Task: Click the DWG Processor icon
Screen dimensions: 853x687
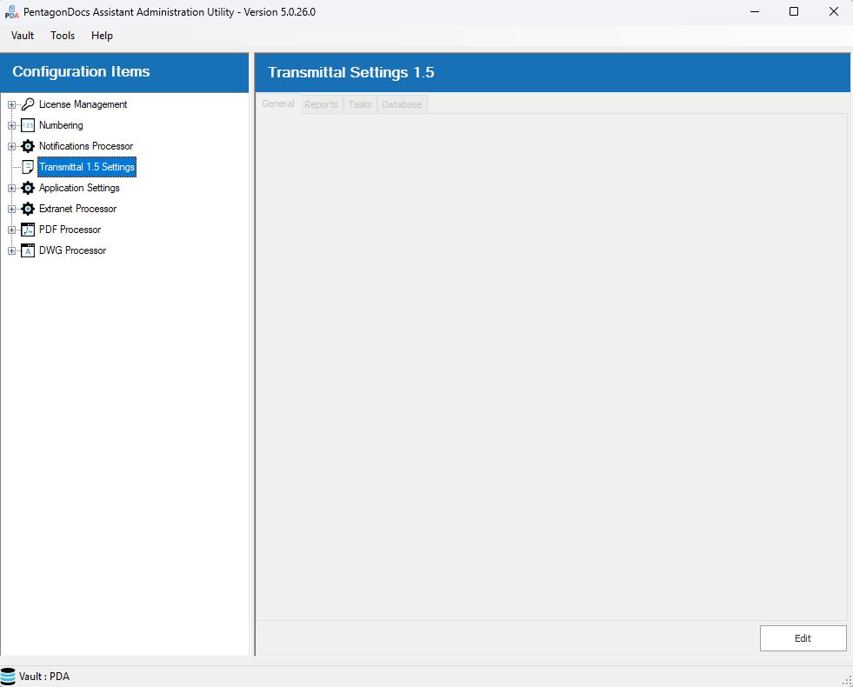Action: pyautogui.click(x=28, y=250)
